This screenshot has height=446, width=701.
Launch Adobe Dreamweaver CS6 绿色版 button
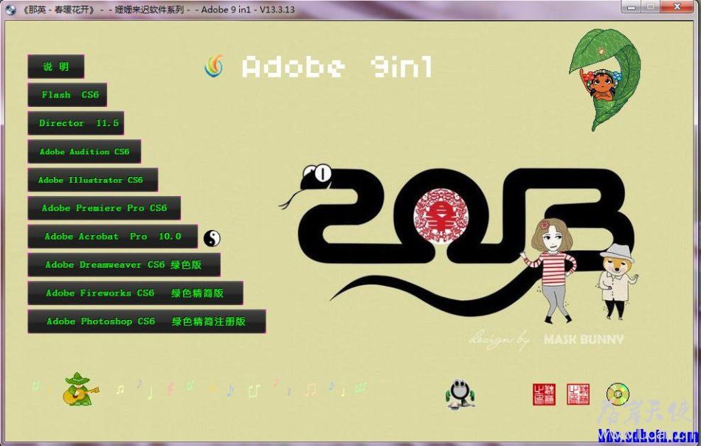124,265
